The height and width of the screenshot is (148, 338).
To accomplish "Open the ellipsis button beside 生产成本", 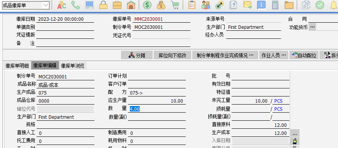I will [x=295, y=133].
